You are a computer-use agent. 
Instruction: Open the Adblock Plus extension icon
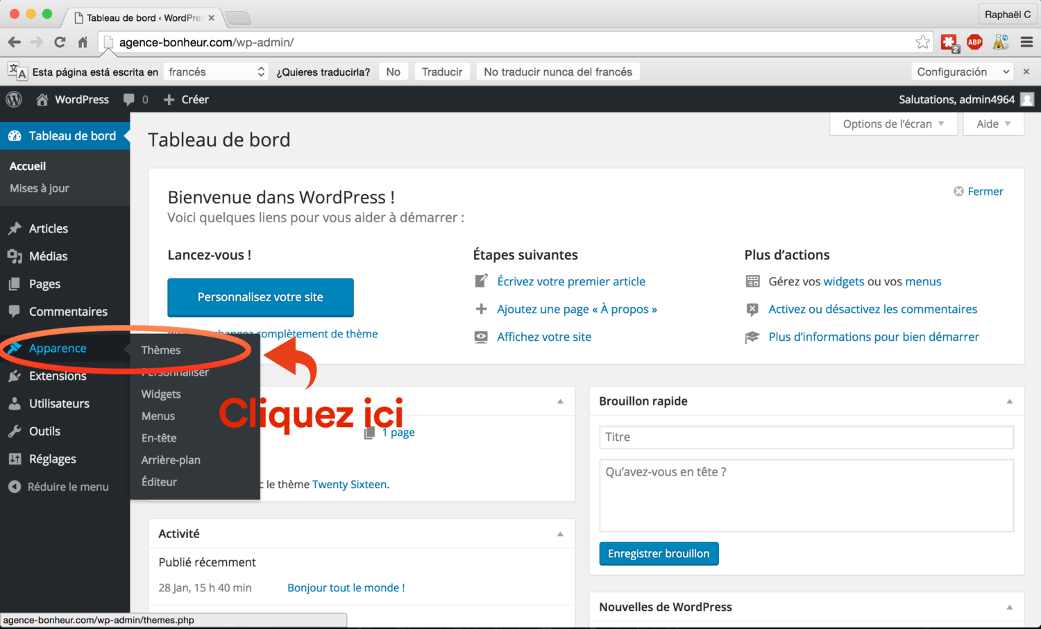point(974,42)
